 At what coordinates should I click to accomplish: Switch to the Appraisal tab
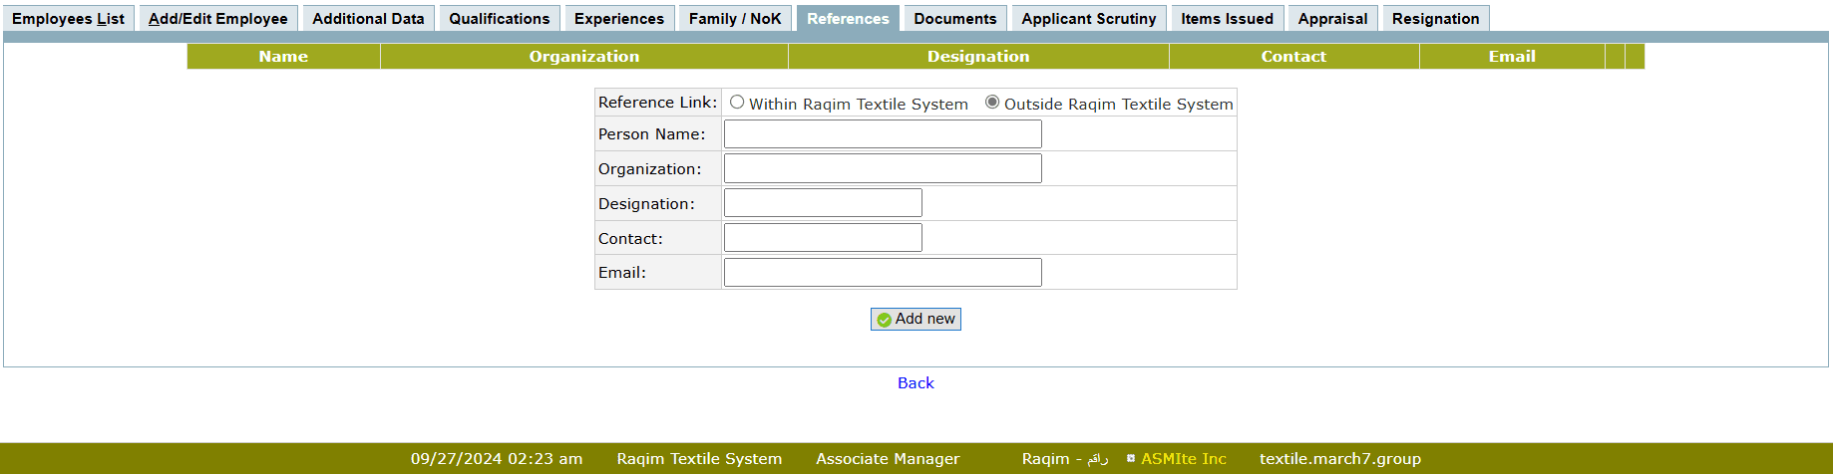(1332, 19)
